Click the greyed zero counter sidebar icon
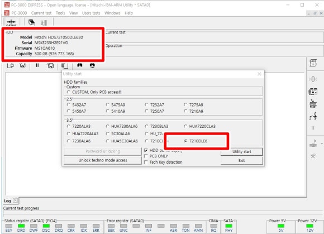The image size is (324, 234). coord(313,79)
